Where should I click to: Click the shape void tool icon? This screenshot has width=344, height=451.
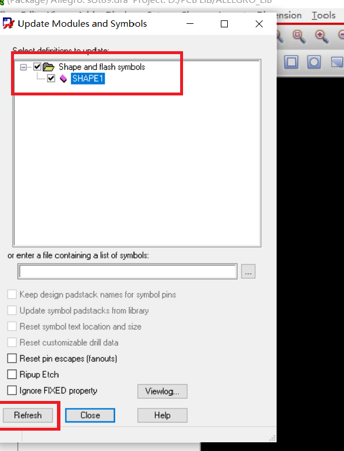coord(337,62)
